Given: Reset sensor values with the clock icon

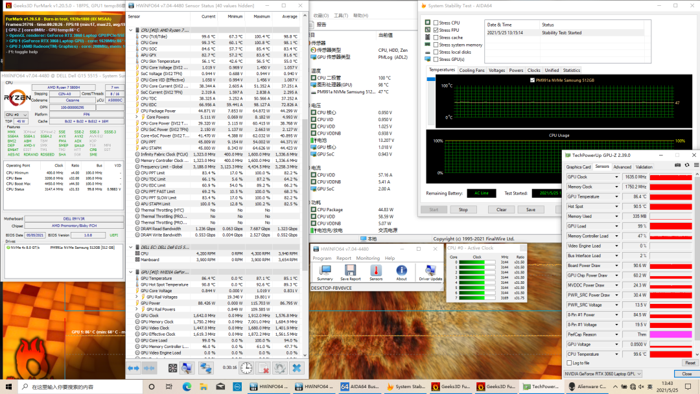Looking at the screenshot, I should tap(247, 368).
